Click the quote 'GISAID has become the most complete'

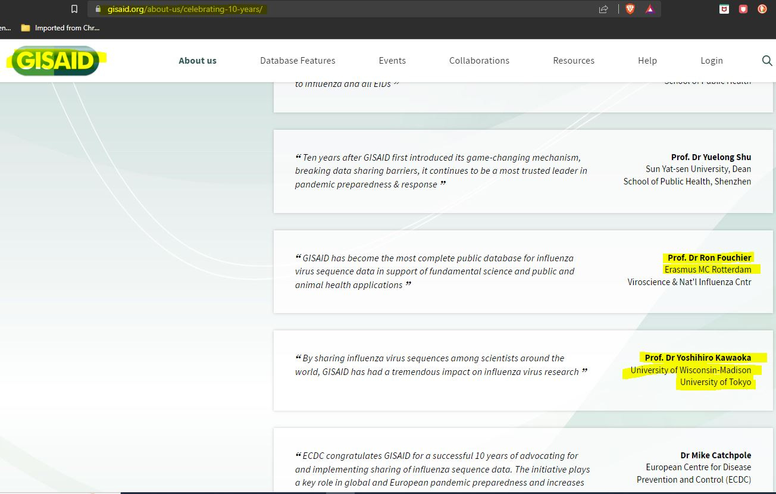pyautogui.click(x=434, y=271)
